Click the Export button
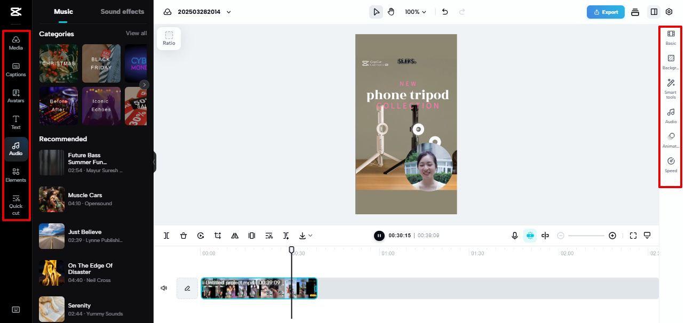 click(606, 11)
